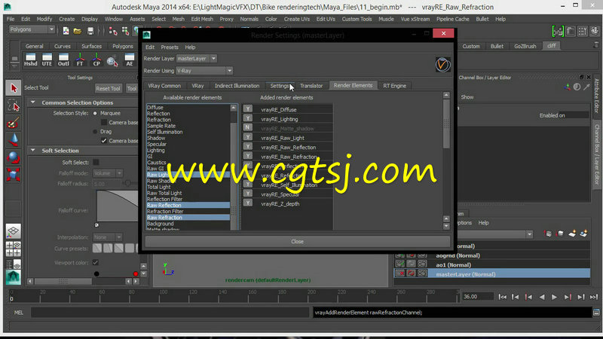Adjust the Falloff curve graph
This screenshot has width=603, height=339.
118,206
